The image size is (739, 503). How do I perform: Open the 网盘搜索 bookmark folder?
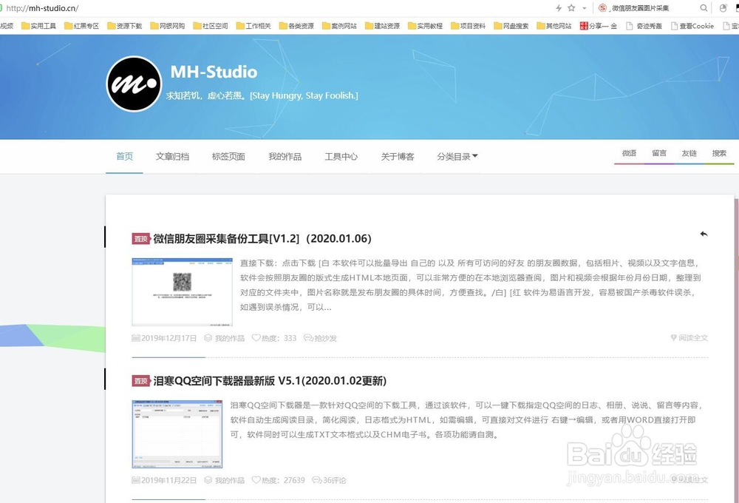[x=511, y=26]
